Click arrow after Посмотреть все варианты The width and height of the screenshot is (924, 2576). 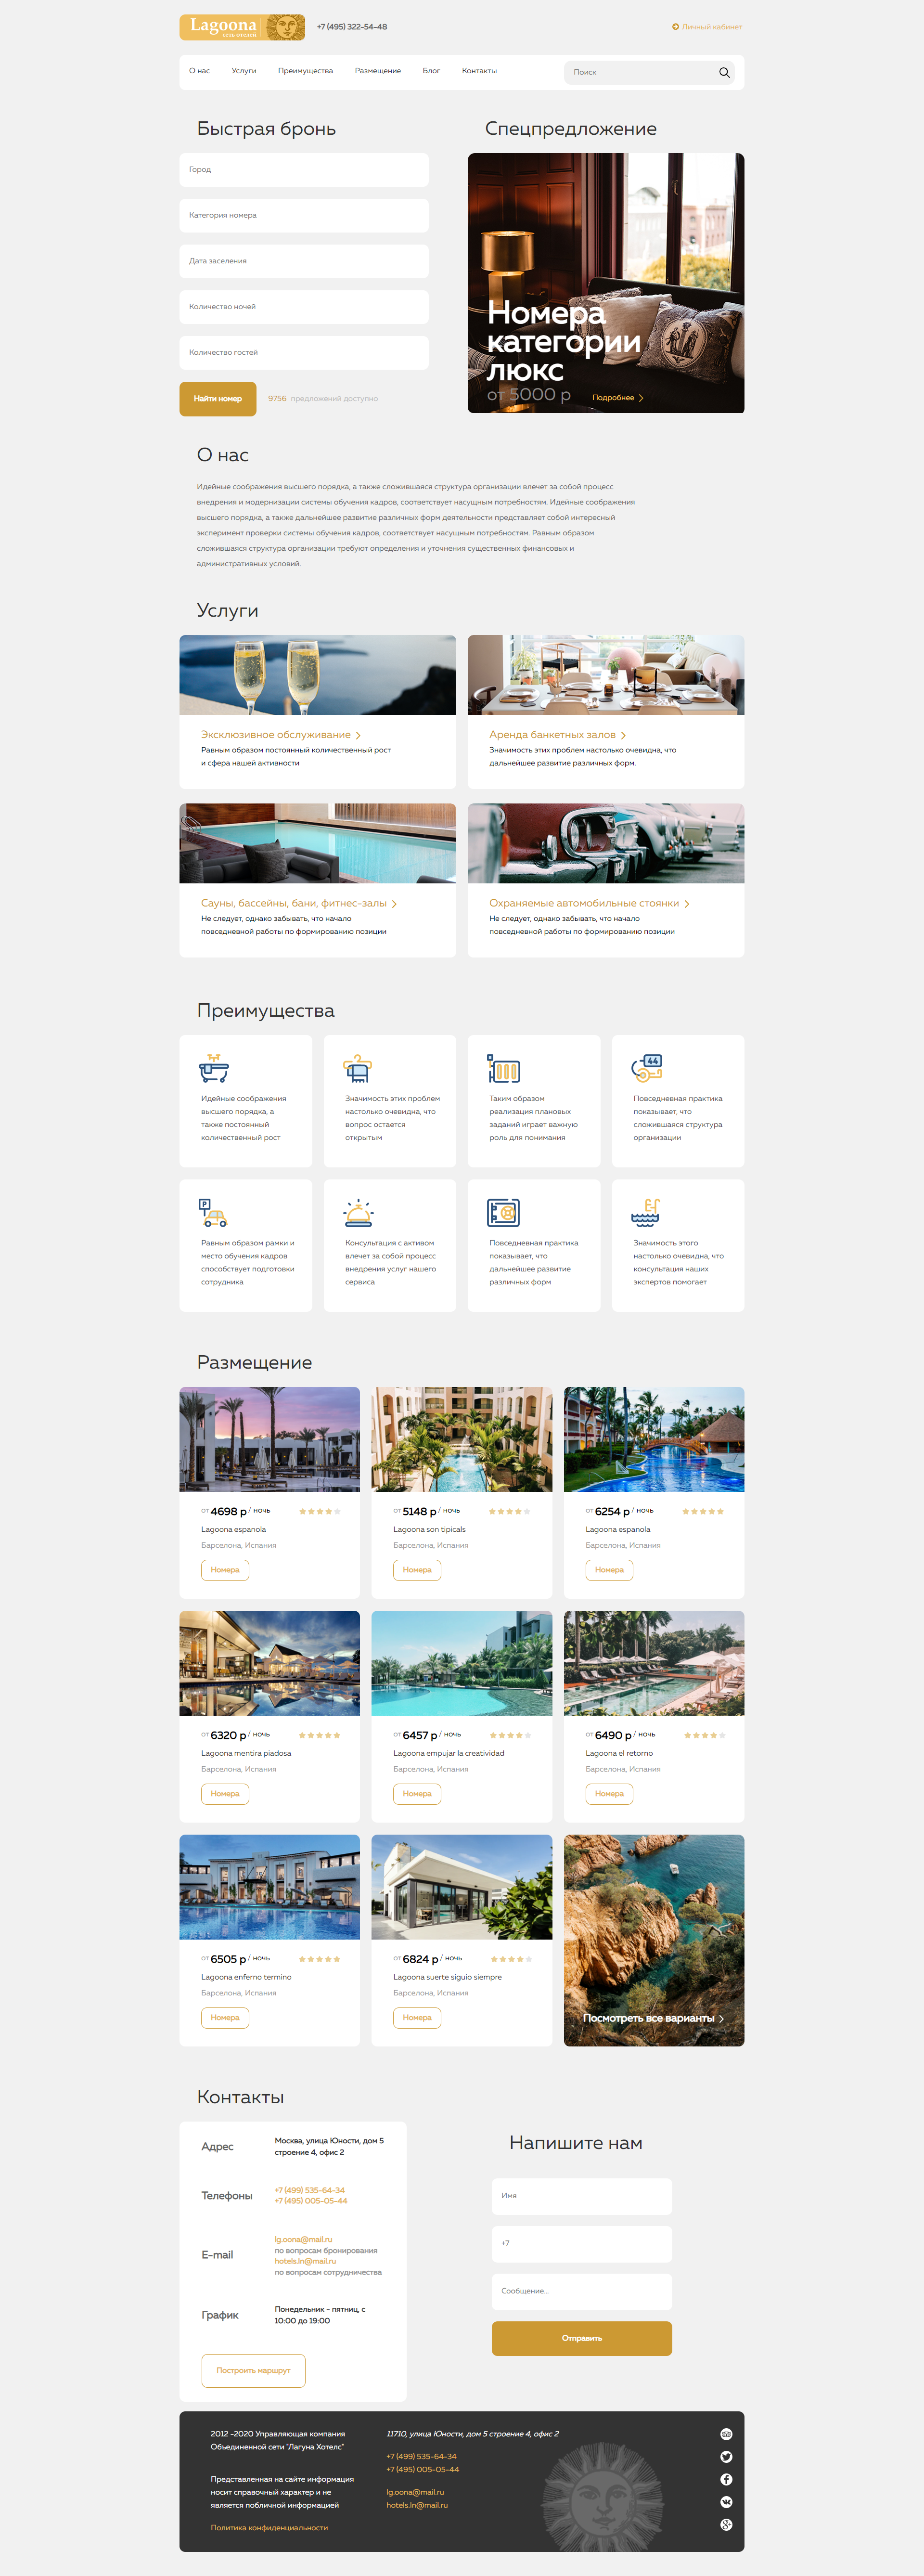click(x=721, y=2018)
